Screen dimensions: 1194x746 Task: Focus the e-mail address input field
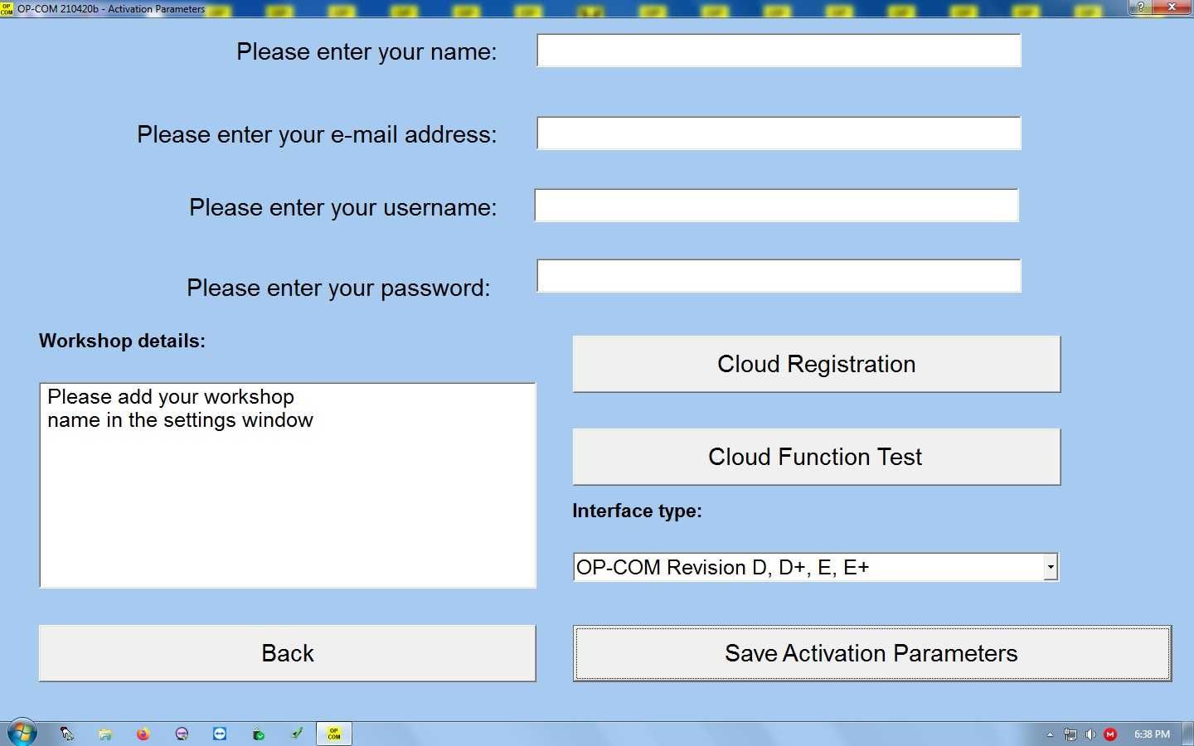coord(779,133)
